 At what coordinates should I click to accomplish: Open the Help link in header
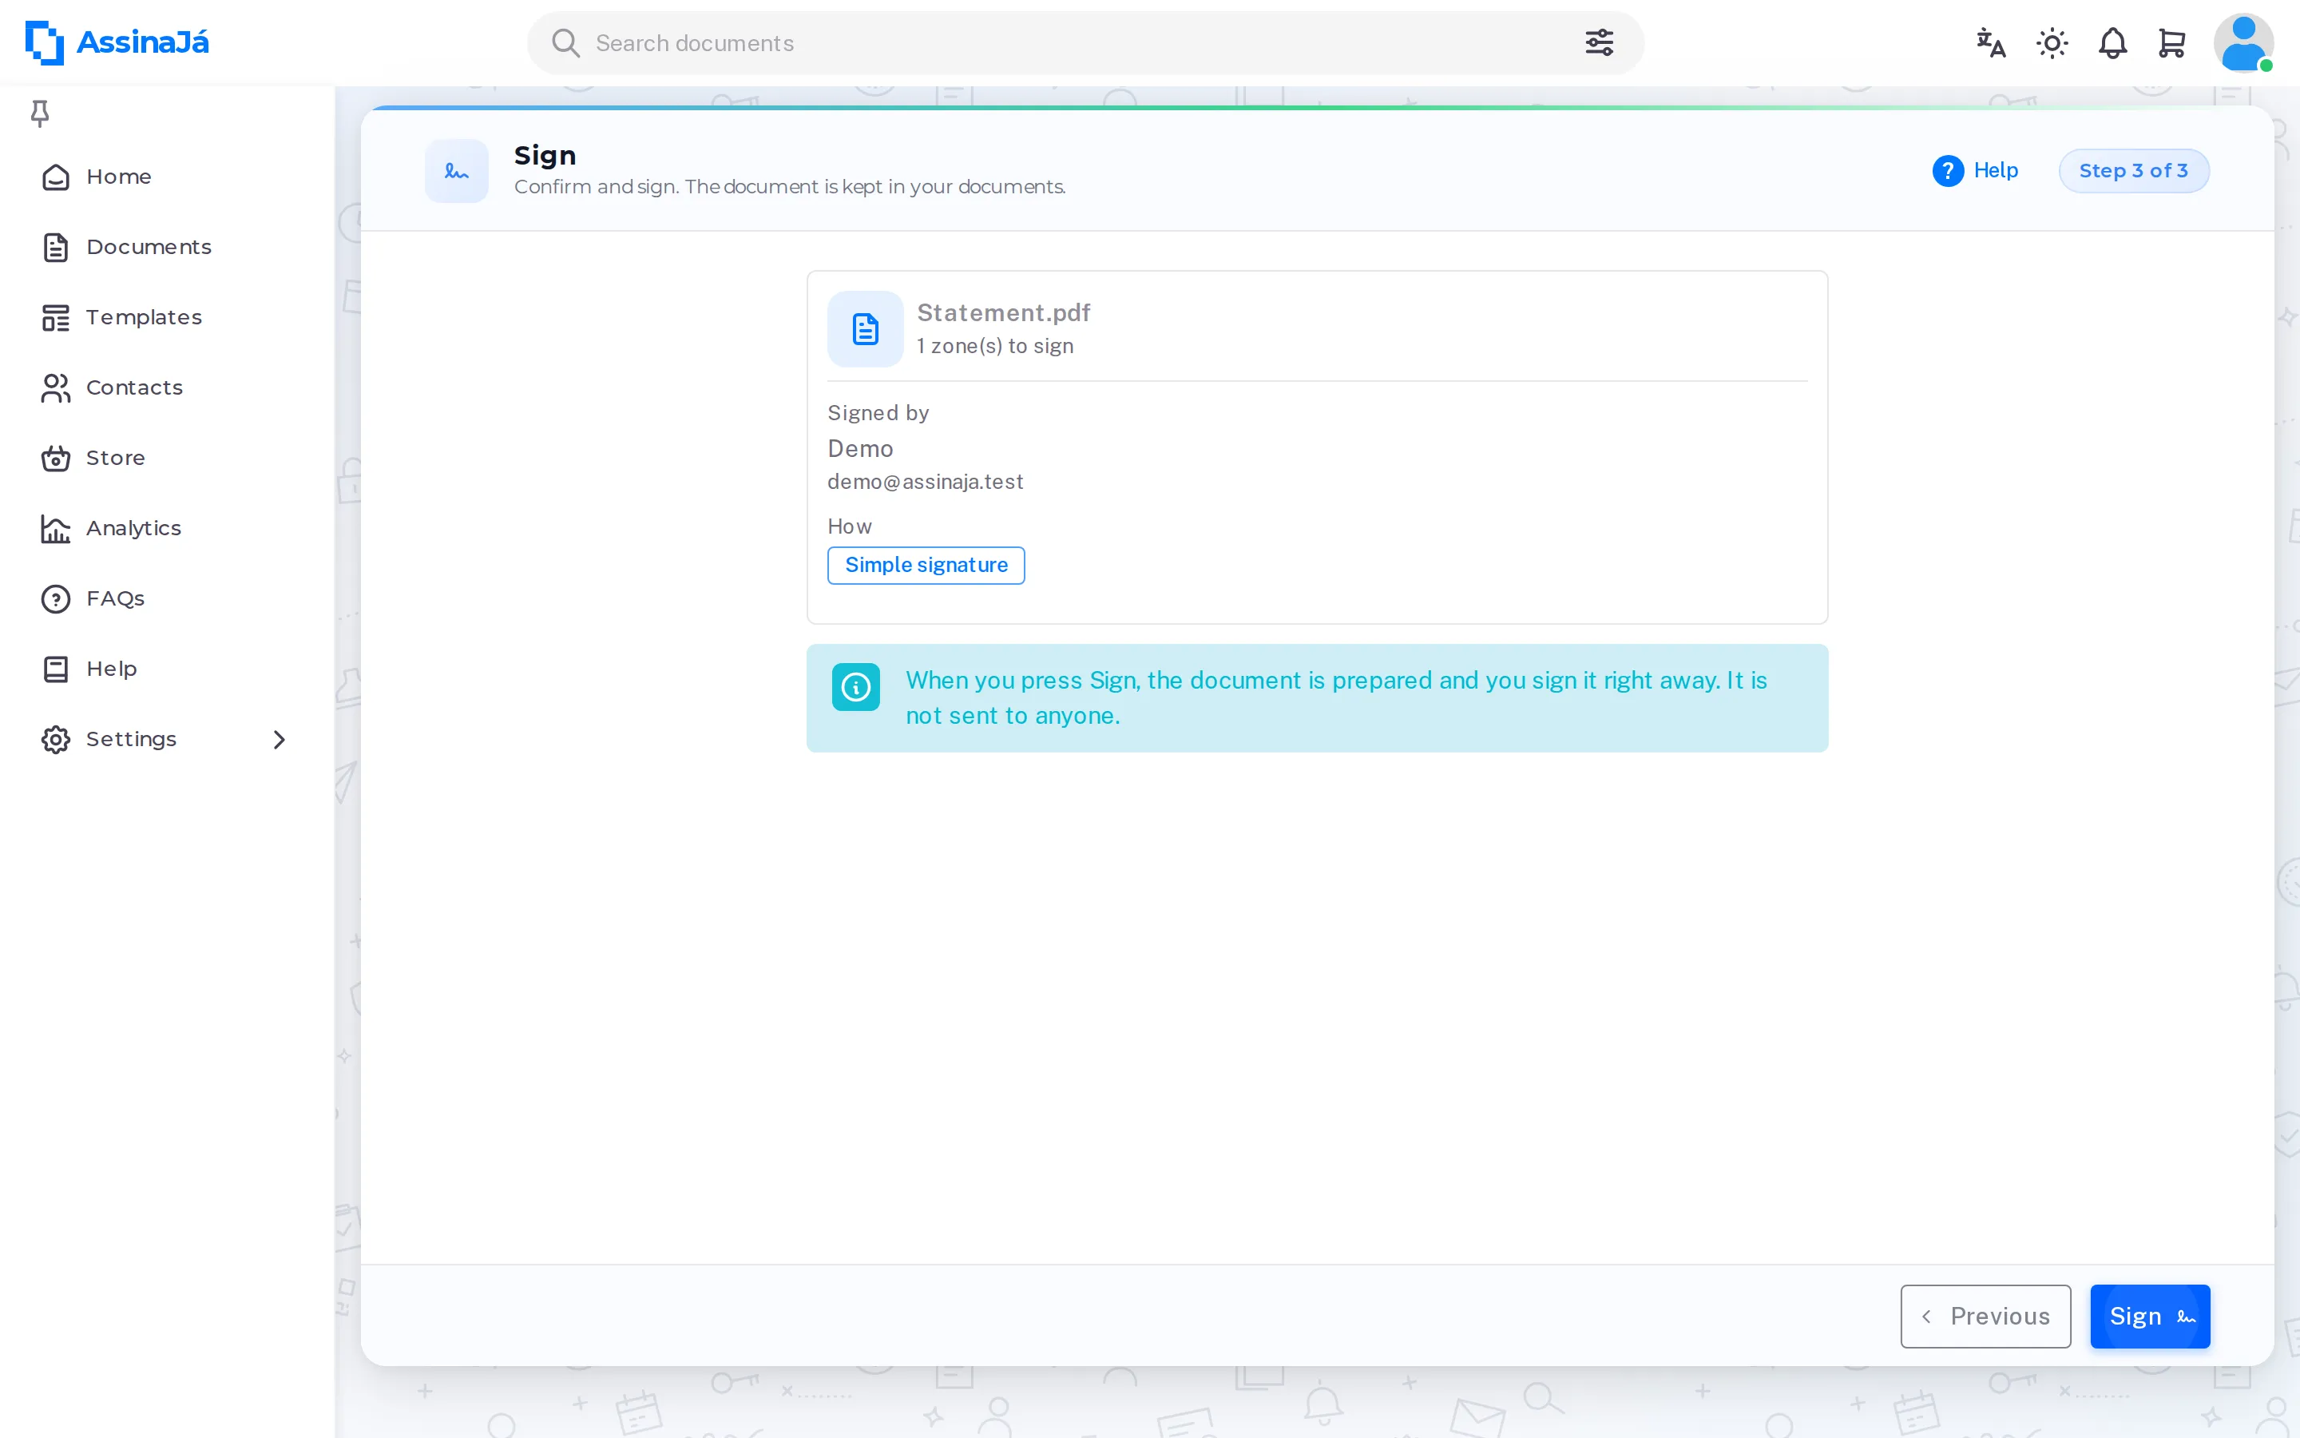(1975, 170)
